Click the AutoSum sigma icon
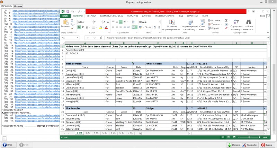277x148 pixels. 226,20
